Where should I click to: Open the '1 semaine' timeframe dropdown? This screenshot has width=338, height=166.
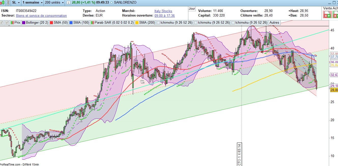pos(32,2)
